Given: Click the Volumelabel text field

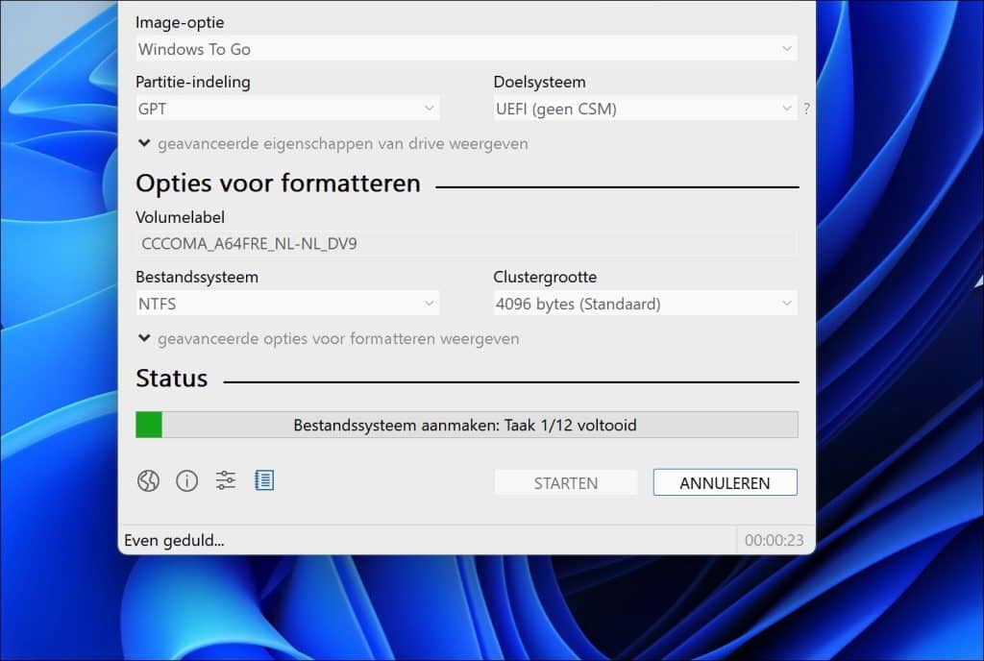Looking at the screenshot, I should coord(466,244).
